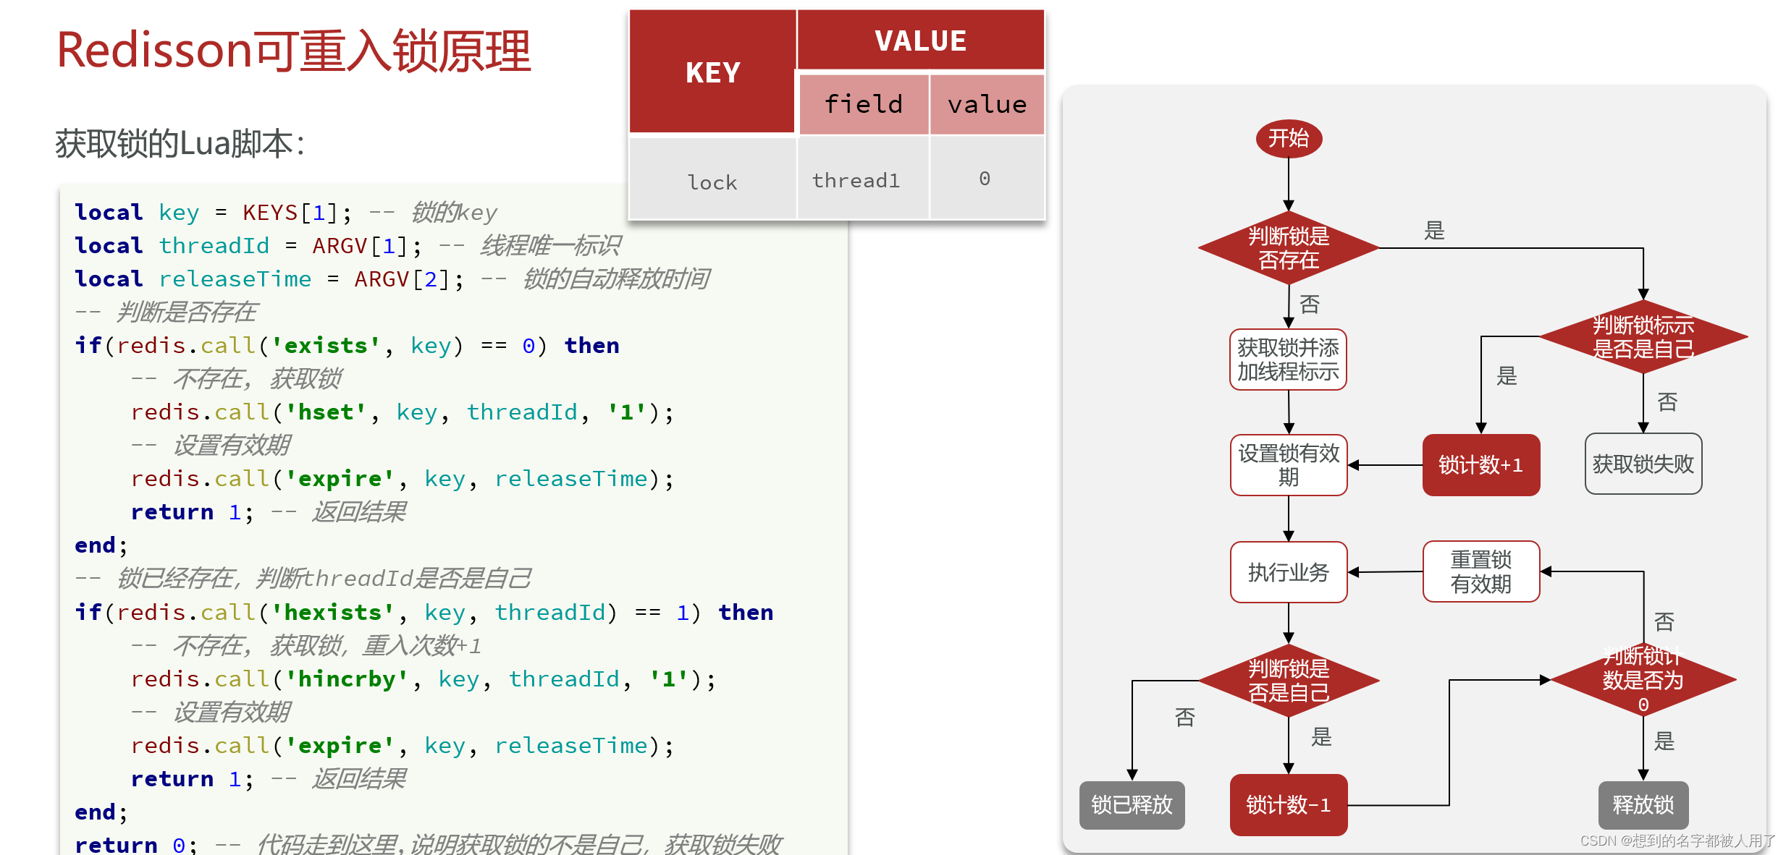Click the redis.call 'hincrby' code line
Screen dimensions: 1786x855
point(424,679)
